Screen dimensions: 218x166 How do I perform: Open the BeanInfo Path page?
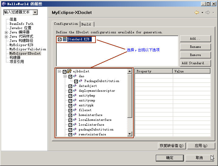tap(22, 24)
